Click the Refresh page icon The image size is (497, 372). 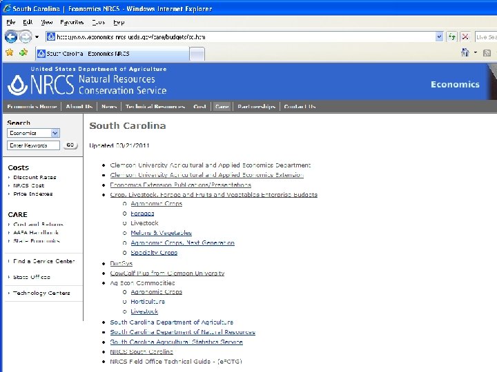click(451, 37)
